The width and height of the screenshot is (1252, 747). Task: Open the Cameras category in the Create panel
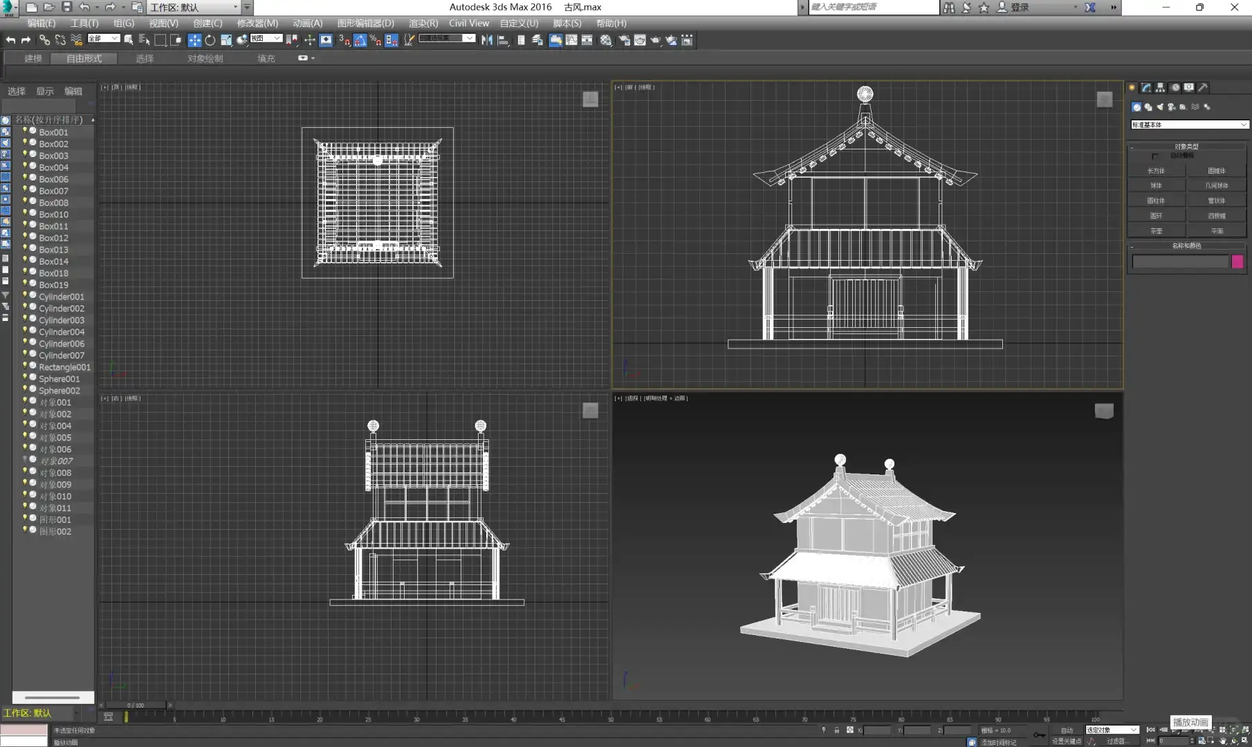[x=1172, y=107]
